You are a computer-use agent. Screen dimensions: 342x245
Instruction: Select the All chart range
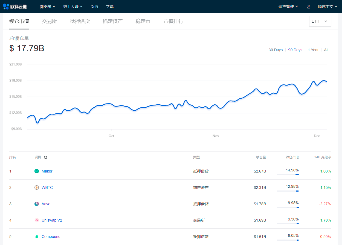click(x=326, y=50)
